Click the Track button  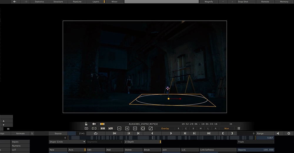pyautogui.click(x=255, y=142)
